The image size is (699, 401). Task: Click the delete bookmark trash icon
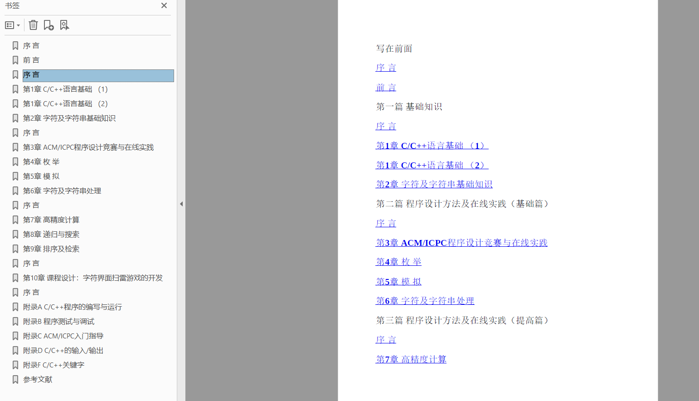pyautogui.click(x=33, y=25)
